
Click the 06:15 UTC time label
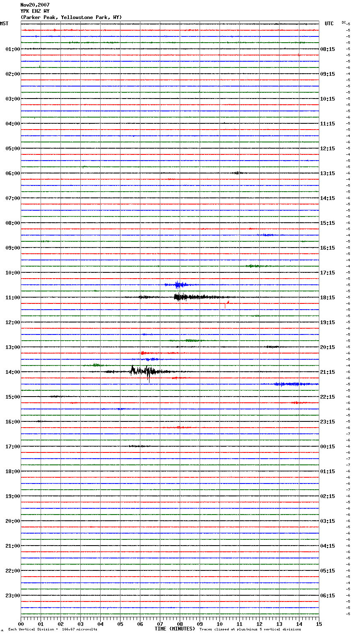[x=328, y=596]
